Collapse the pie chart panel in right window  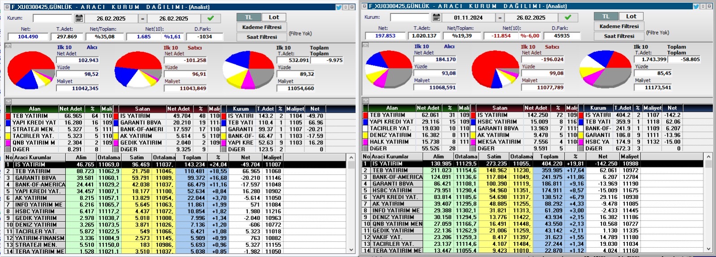[x=365, y=45]
